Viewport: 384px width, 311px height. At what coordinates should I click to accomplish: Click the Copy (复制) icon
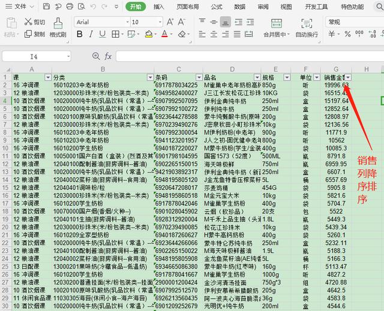click(28, 34)
